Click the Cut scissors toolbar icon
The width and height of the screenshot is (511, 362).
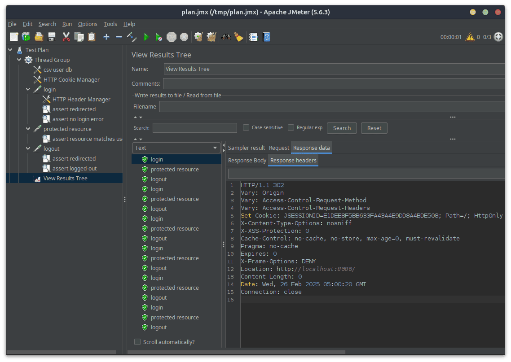pyautogui.click(x=66, y=37)
